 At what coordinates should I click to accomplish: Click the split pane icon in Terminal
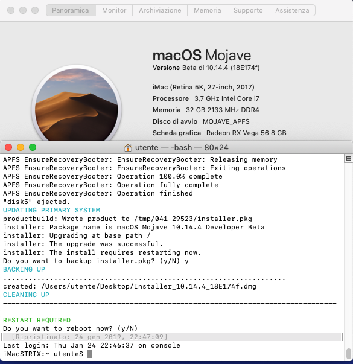(x=348, y=158)
